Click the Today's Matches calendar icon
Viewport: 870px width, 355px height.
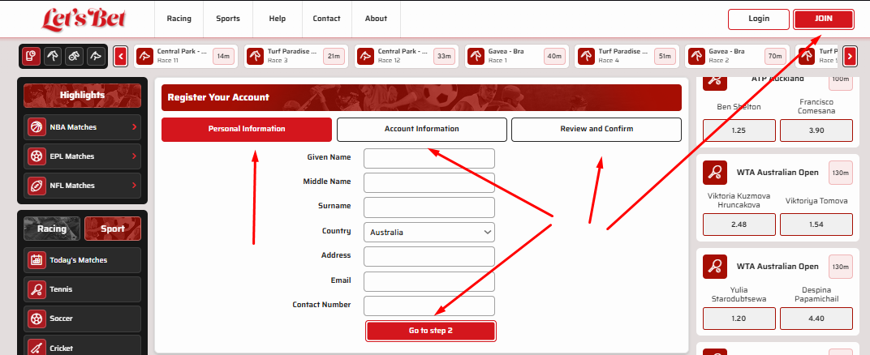(37, 260)
